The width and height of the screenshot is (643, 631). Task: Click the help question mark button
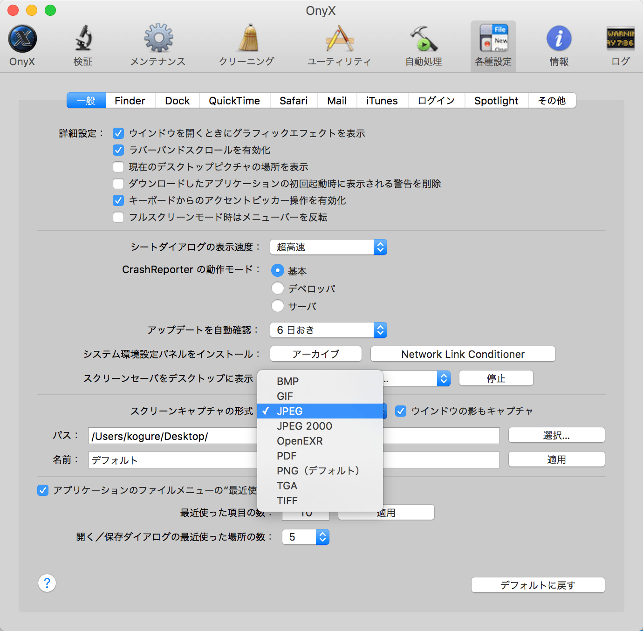coord(47,583)
